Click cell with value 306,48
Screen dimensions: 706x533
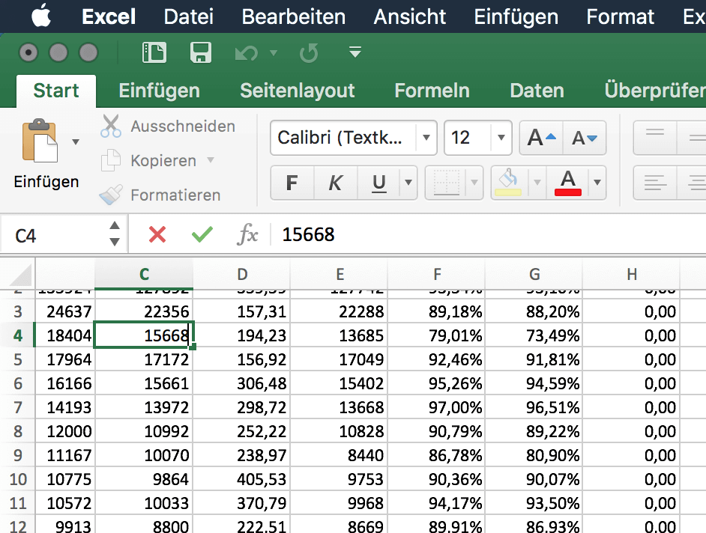[x=242, y=384]
